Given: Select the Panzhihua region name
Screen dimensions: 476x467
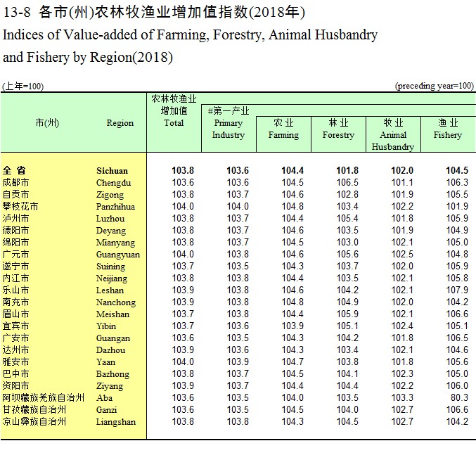Looking at the screenshot, I should click(115, 207).
